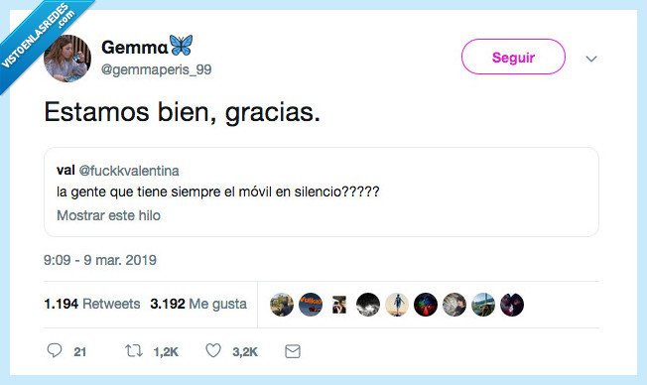This screenshot has height=385, width=647.
Task: Like the tweet with the heart icon
Action: pos(213,350)
